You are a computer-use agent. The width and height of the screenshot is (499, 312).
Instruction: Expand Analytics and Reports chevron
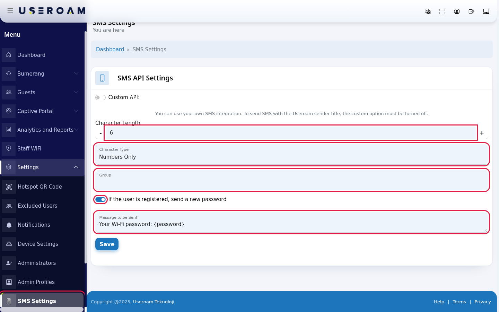76,130
